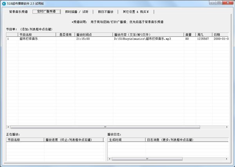The width and height of the screenshot is (235, 167).
Task: Click the 节目名称 column header in program list
Action: (x=37, y=35)
